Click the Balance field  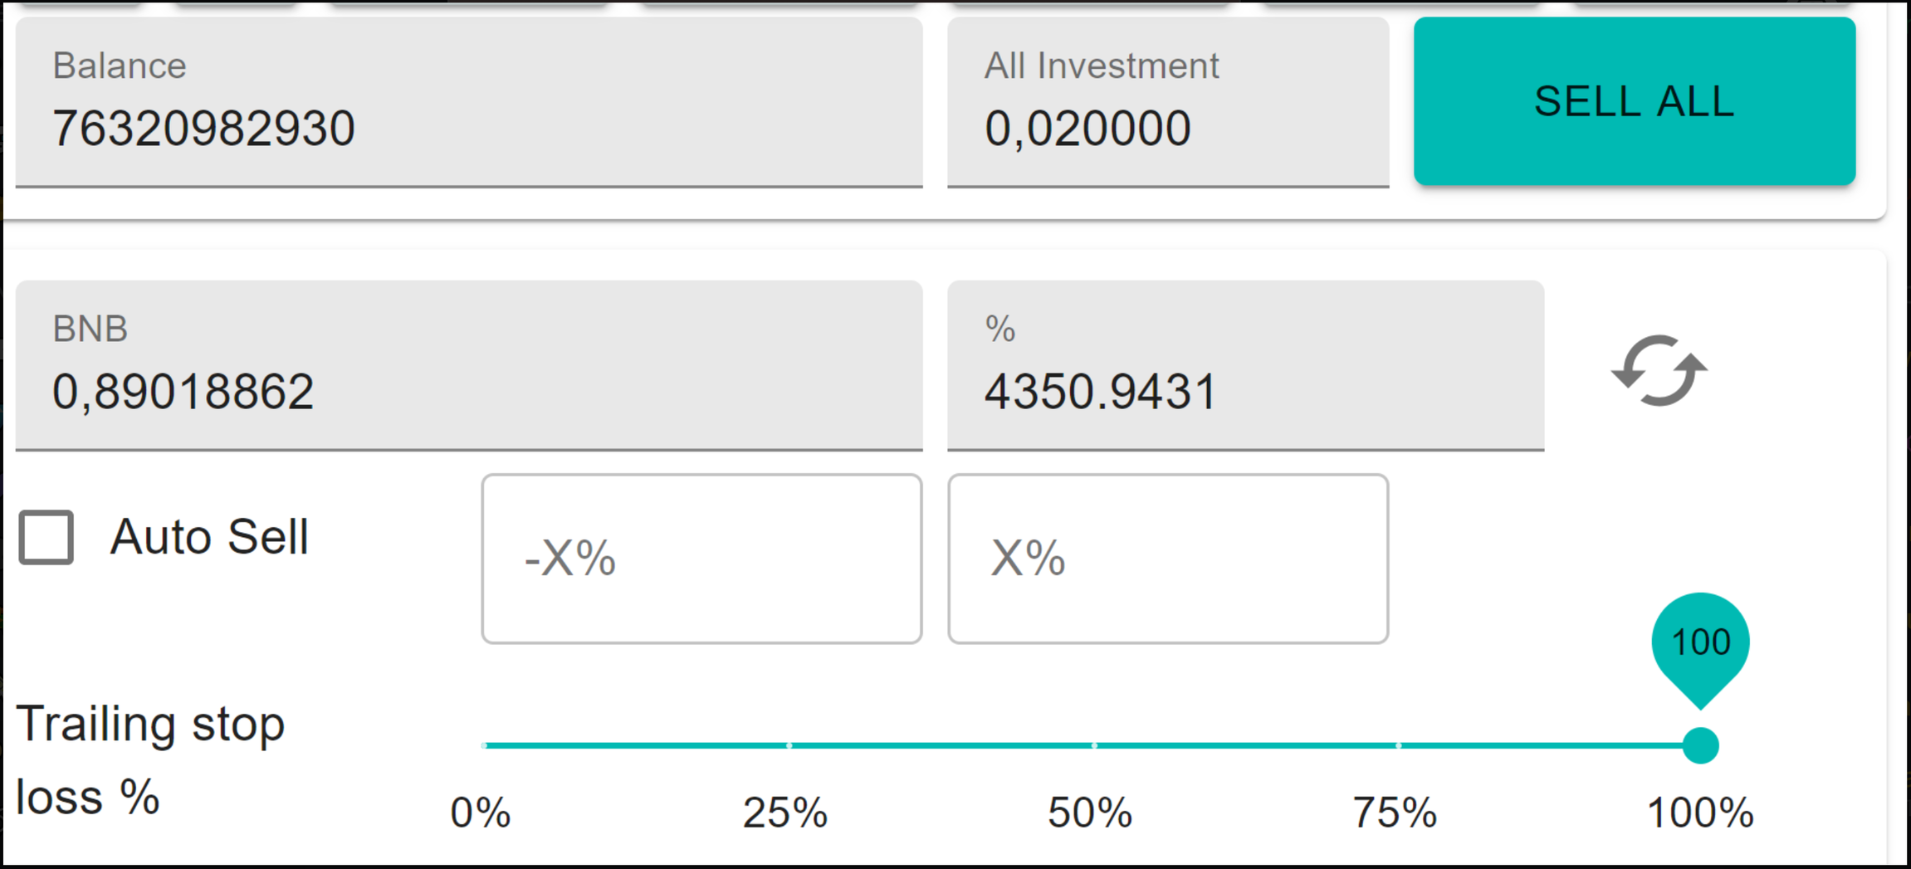(x=468, y=103)
